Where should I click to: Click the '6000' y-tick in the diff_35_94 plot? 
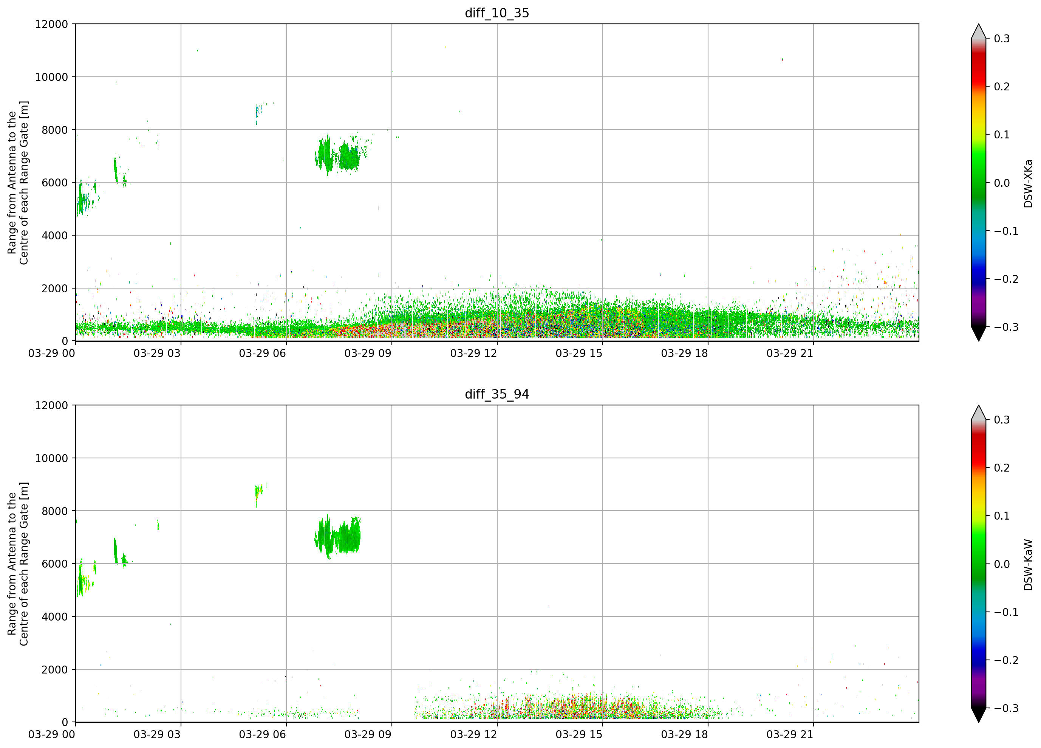(55, 564)
